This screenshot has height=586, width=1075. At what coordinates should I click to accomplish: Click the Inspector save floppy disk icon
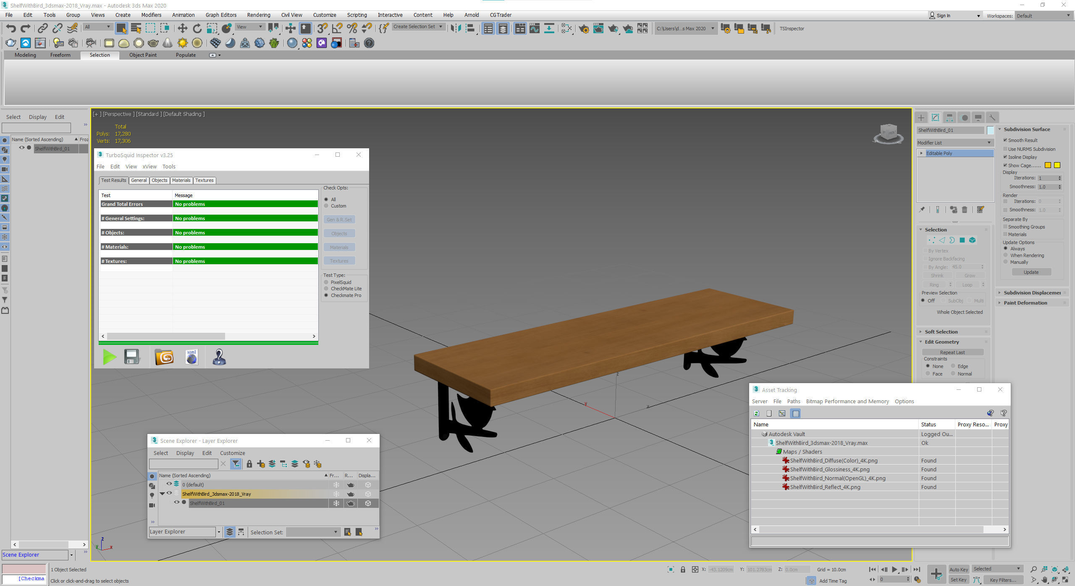point(132,357)
